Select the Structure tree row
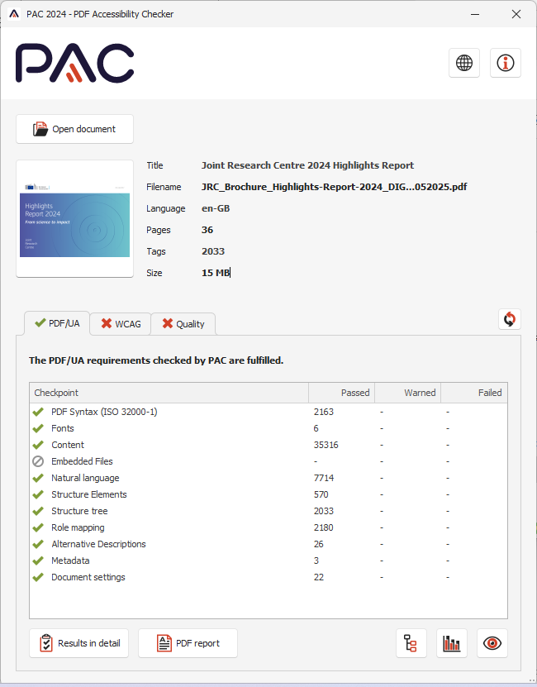Image resolution: width=537 pixels, height=687 pixels. click(x=268, y=511)
